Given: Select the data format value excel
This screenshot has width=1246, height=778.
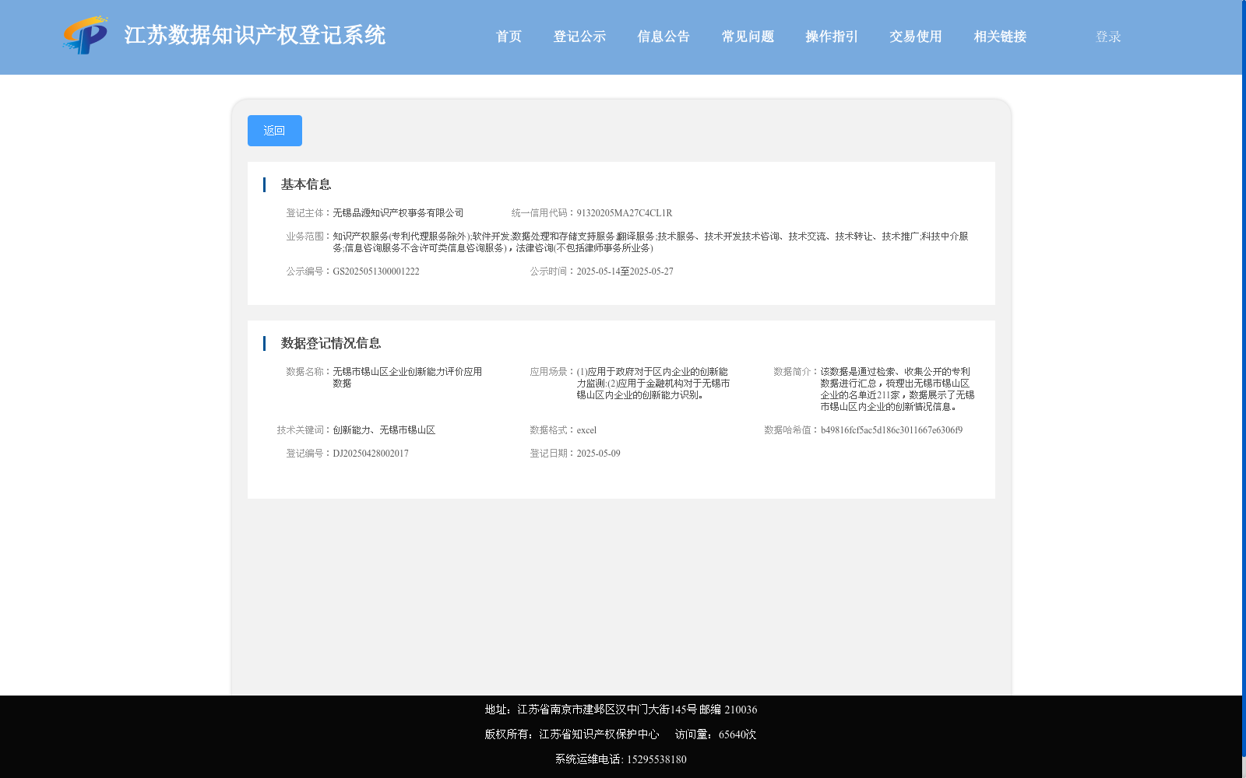Looking at the screenshot, I should (x=586, y=430).
